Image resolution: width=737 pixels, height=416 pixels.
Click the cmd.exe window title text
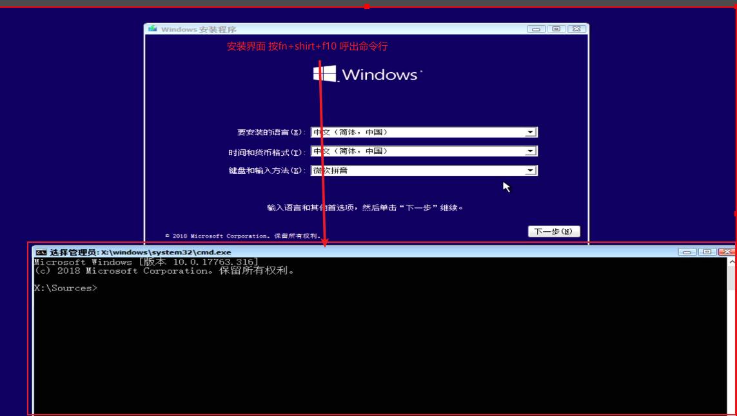[141, 252]
